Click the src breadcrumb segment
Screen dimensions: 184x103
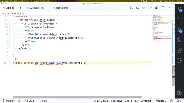pos(5,13)
